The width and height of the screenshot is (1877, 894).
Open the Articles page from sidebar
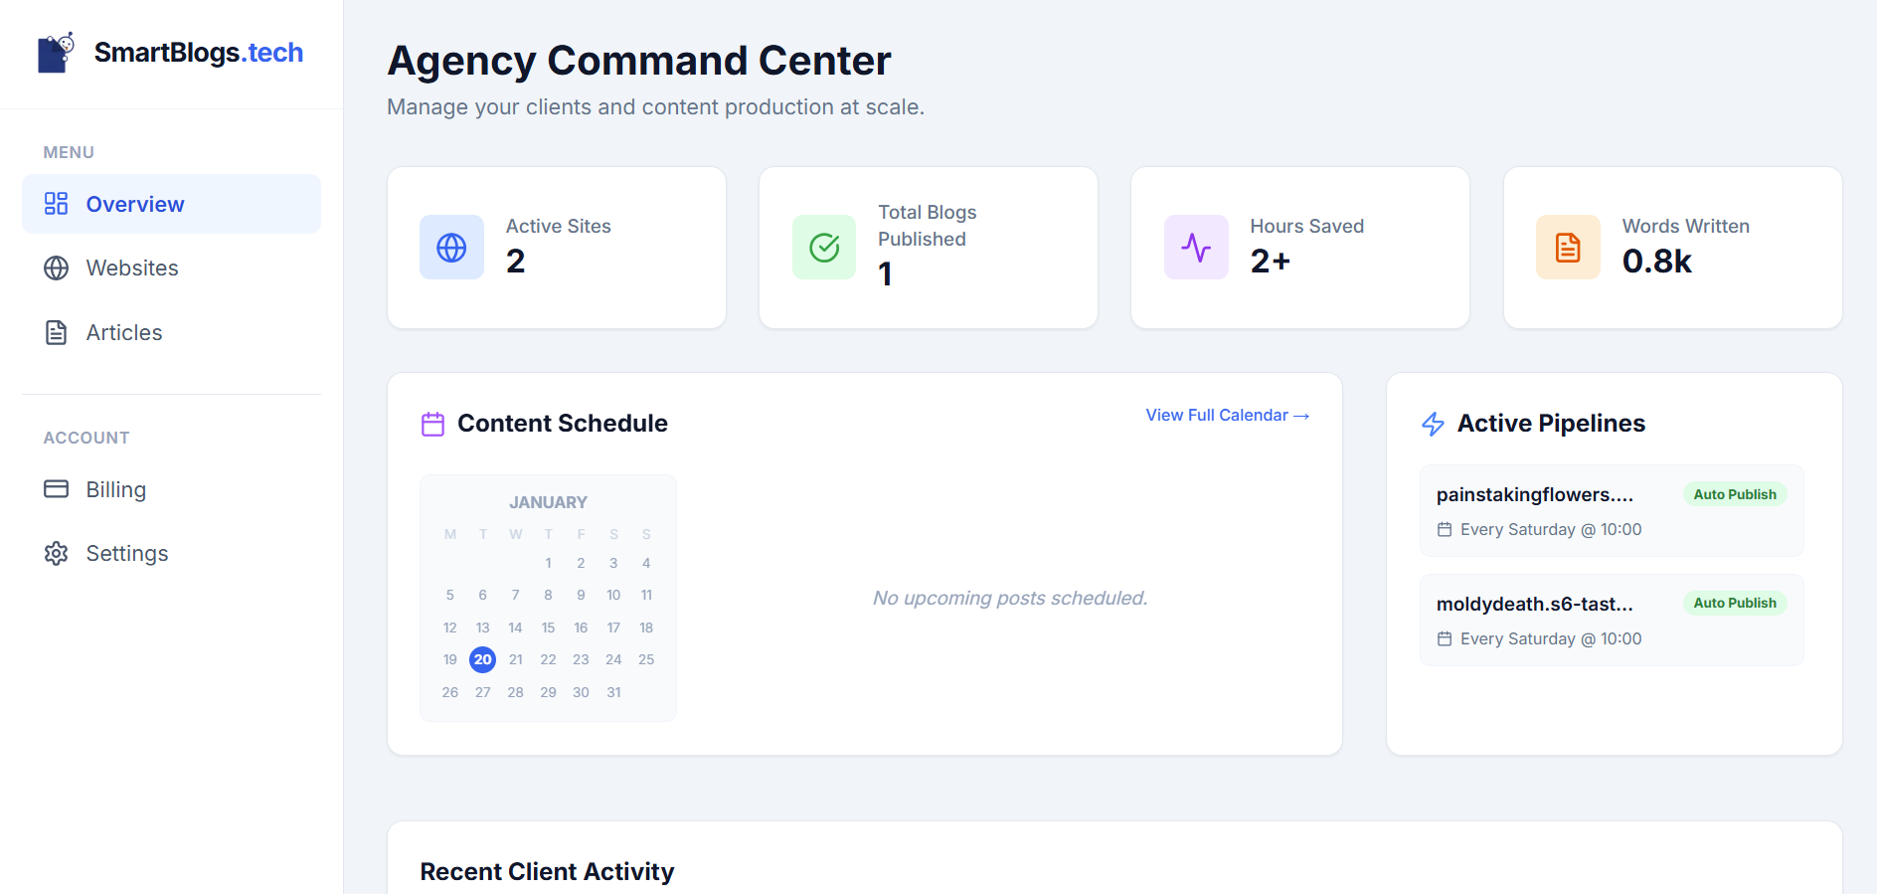(123, 333)
